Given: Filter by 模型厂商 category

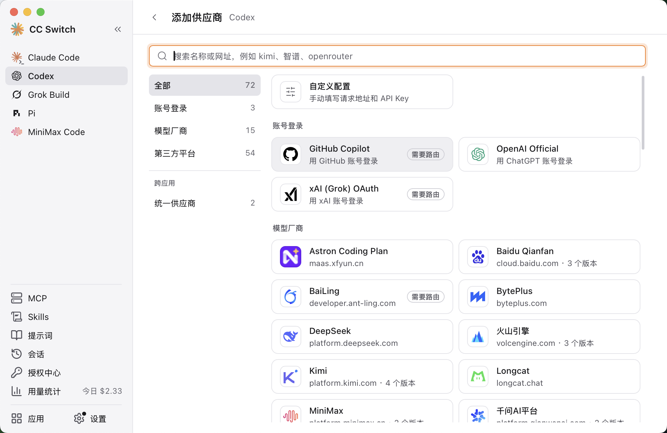Looking at the screenshot, I should [205, 130].
